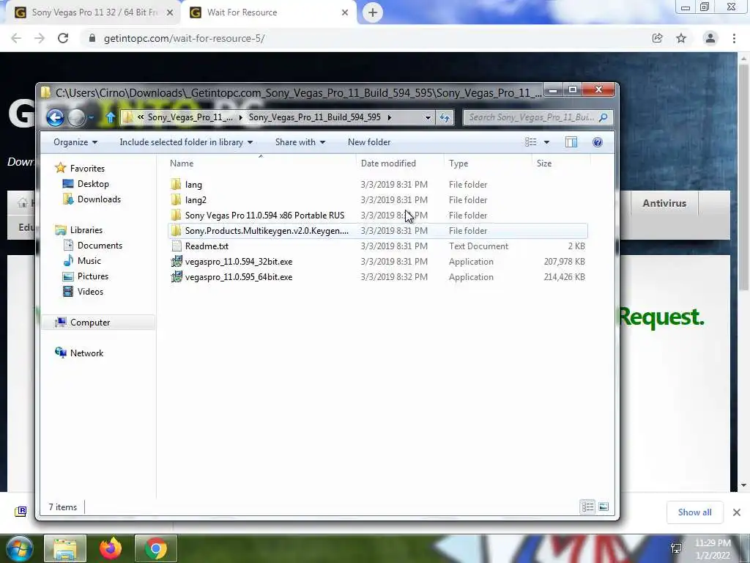Click the Text Document type cell
Image resolution: width=750 pixels, height=563 pixels.
[x=478, y=246]
